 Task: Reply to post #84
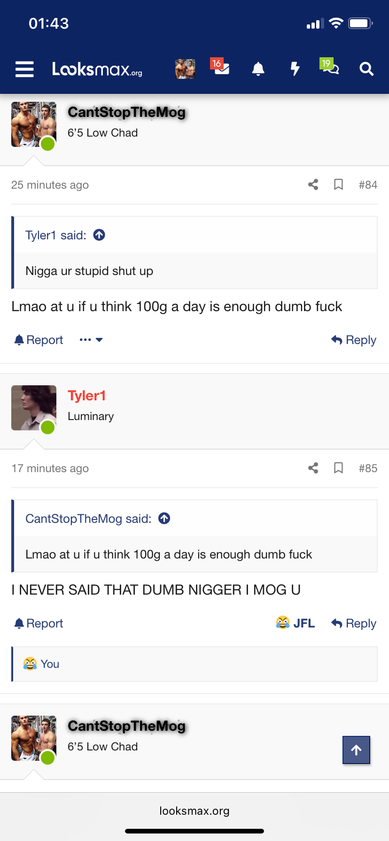[354, 340]
